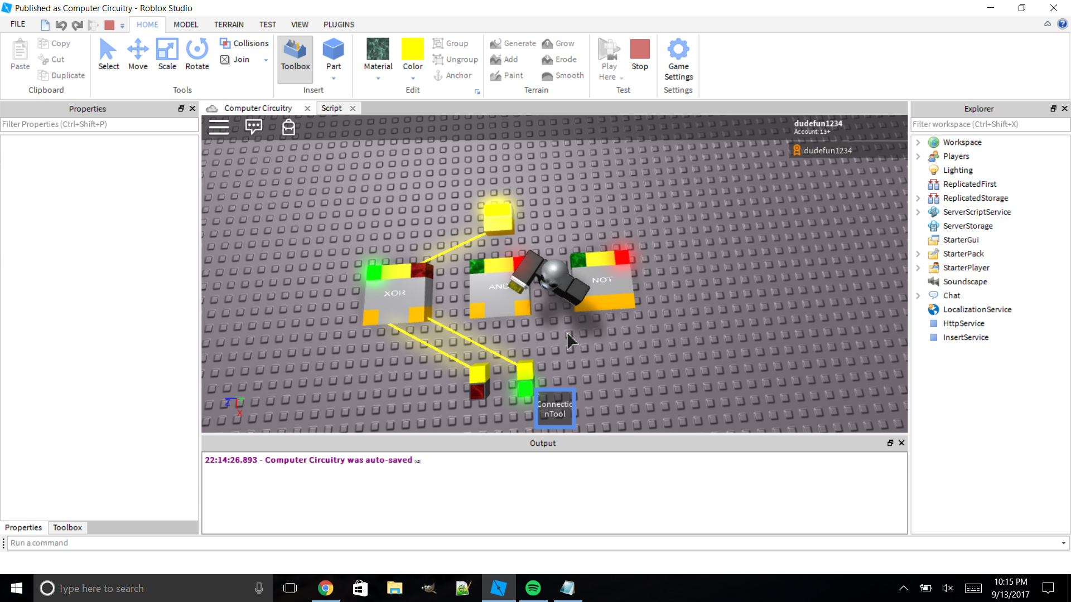
Task: Expand the ServerScriptService node
Action: point(918,212)
